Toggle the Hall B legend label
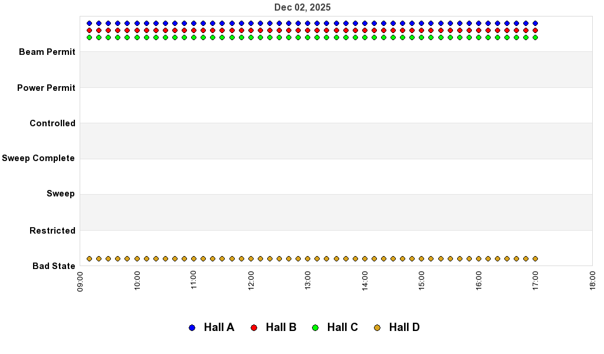This screenshot has width=604, height=354. 281,327
